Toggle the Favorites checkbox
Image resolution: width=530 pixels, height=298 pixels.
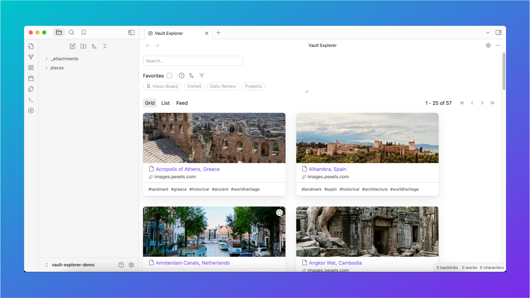click(x=169, y=76)
